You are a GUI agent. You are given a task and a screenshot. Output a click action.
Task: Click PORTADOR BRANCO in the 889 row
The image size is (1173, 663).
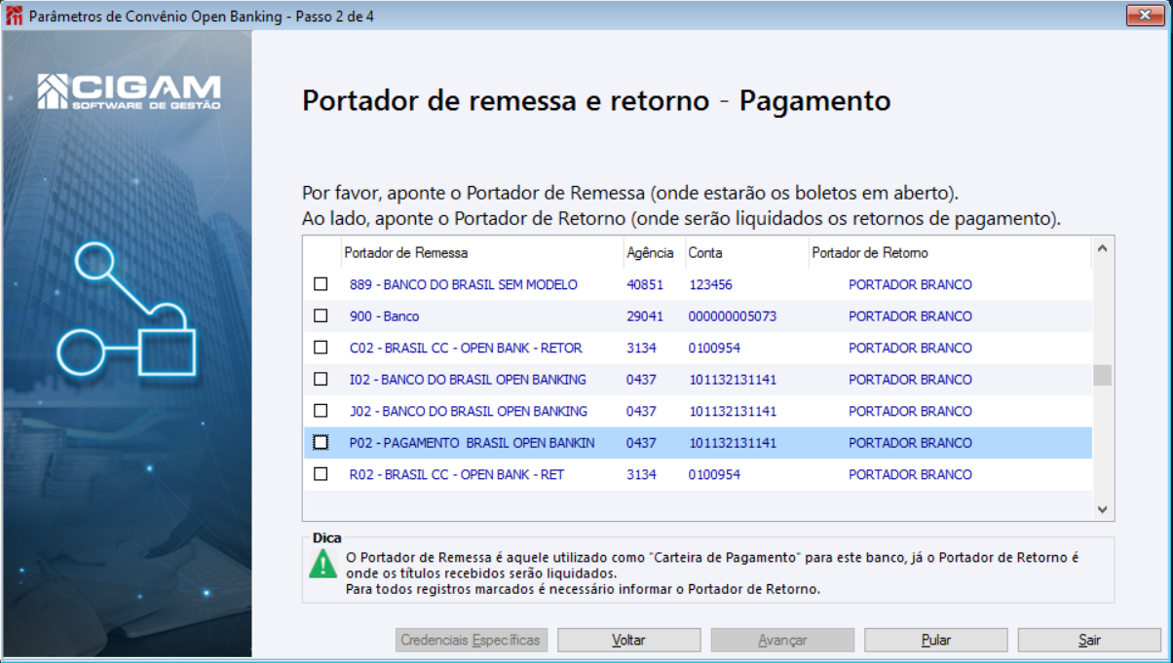coord(910,284)
